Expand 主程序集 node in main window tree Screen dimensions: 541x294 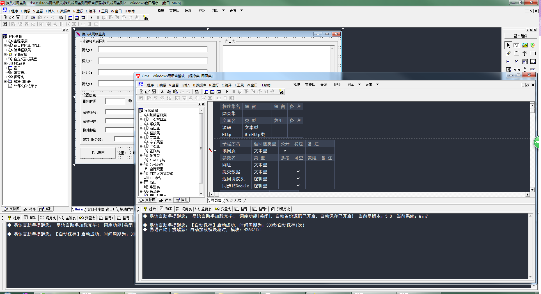tap(5, 41)
